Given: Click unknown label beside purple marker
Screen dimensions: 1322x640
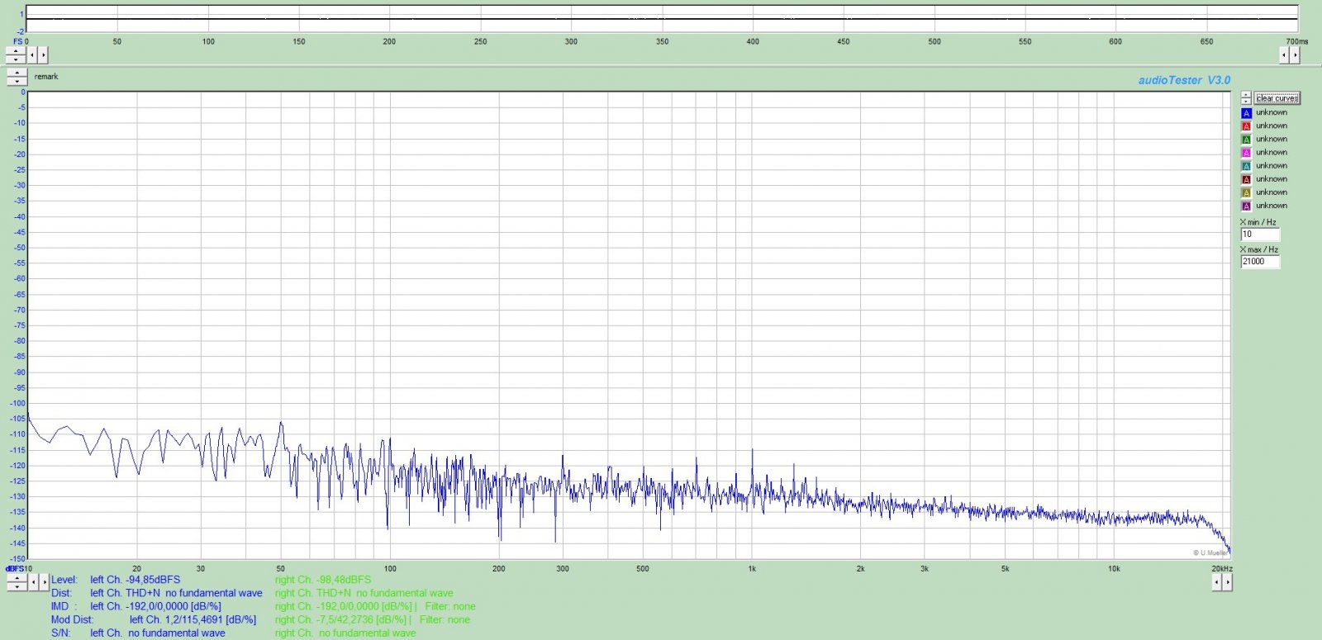Looking at the screenshot, I should coord(1272,206).
